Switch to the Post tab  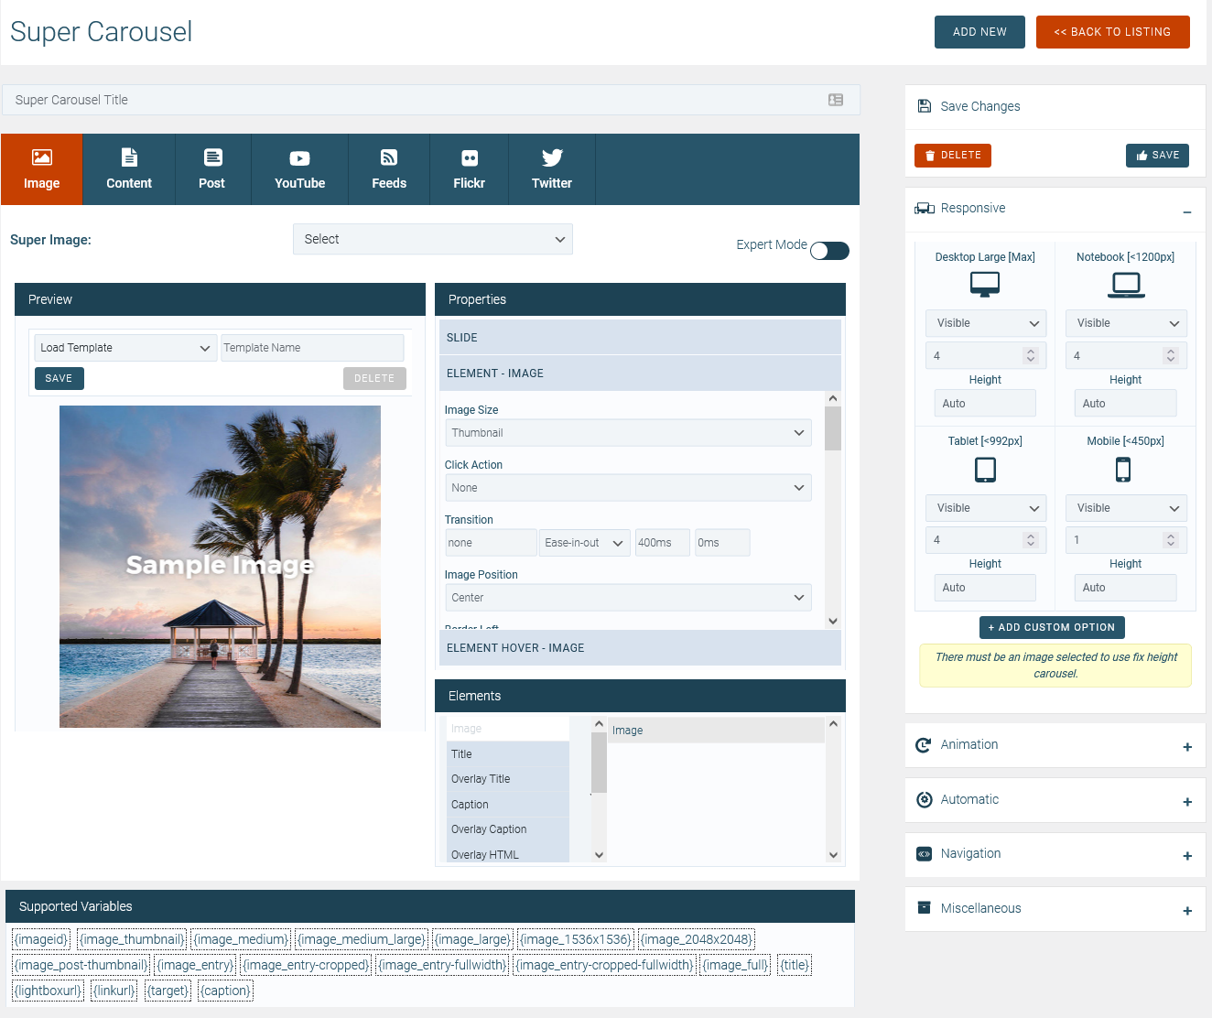(x=212, y=169)
